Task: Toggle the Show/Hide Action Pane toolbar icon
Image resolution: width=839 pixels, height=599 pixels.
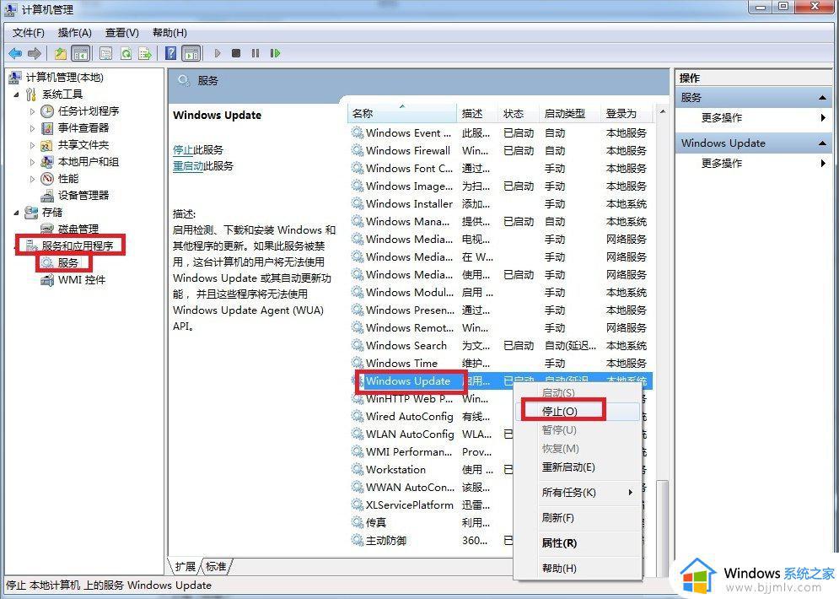Action: 191,53
